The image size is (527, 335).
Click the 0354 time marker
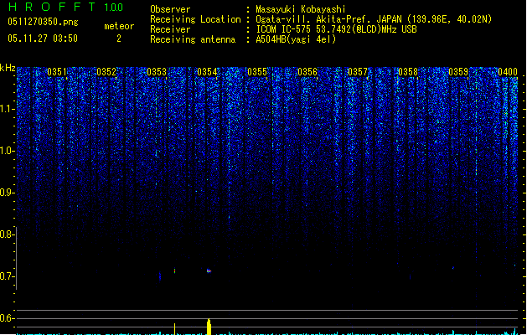click(x=207, y=72)
